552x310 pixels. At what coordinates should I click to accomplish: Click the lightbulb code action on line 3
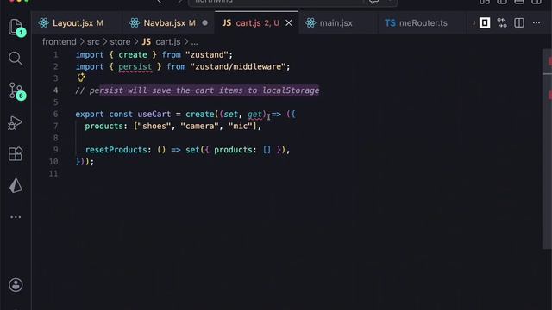pyautogui.click(x=81, y=77)
